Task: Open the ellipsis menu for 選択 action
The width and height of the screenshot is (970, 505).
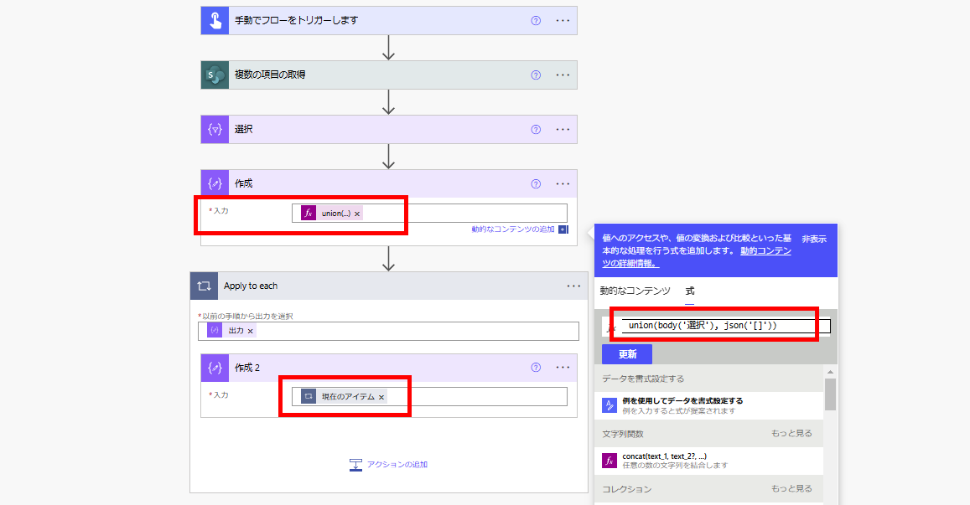Action: tap(563, 130)
